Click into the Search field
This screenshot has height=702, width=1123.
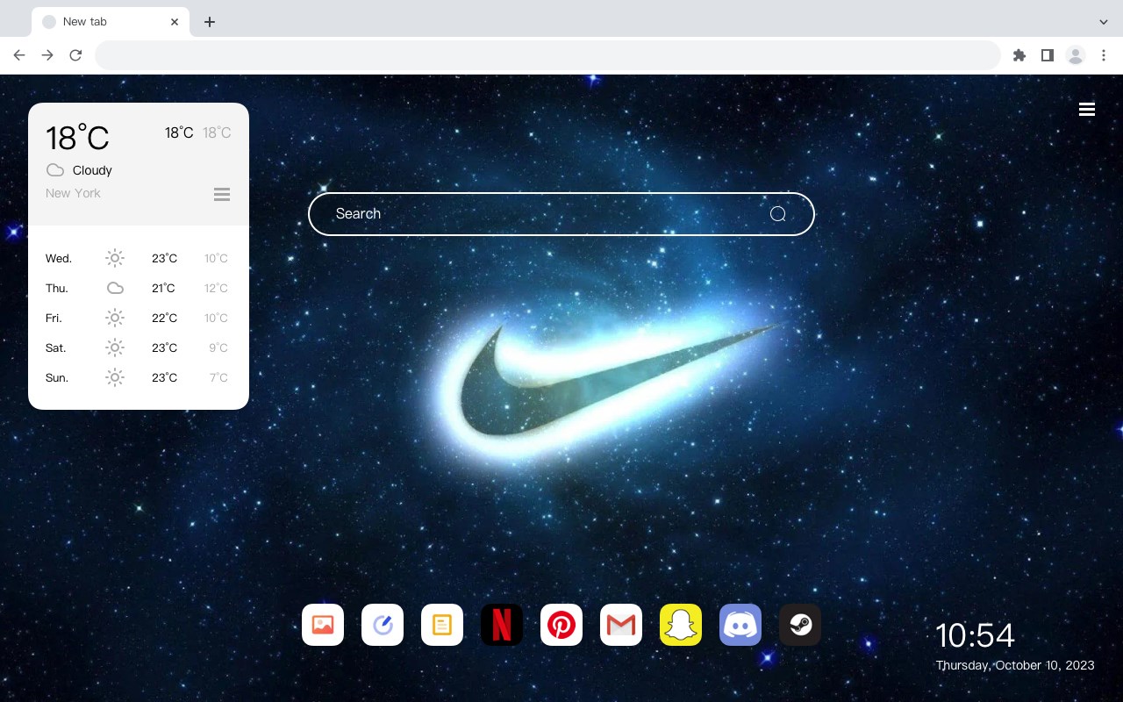[x=561, y=214]
